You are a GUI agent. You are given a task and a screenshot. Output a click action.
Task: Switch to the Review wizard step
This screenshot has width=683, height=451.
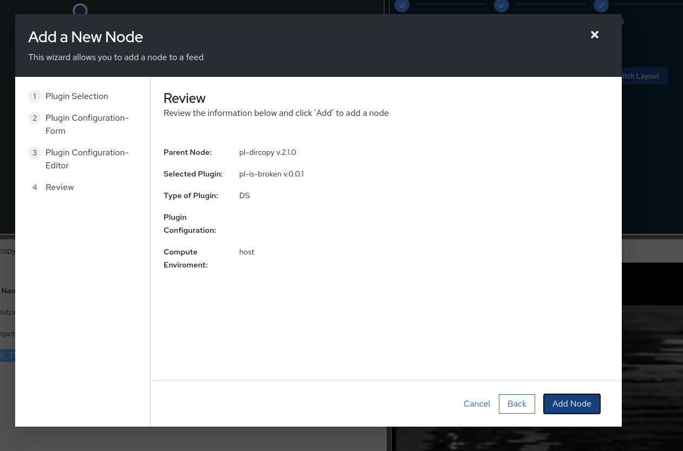point(60,187)
